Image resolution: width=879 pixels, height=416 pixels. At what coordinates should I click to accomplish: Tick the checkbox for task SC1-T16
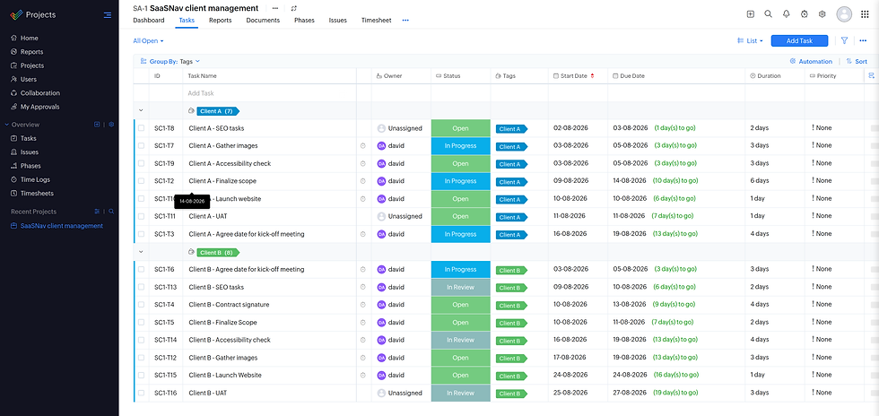[x=142, y=393]
